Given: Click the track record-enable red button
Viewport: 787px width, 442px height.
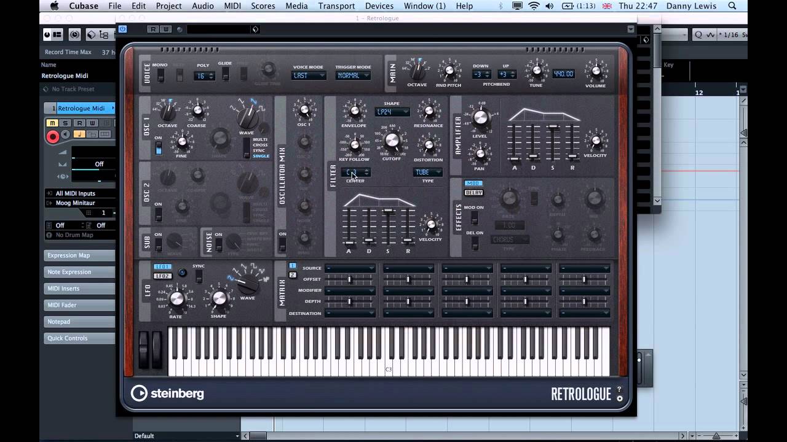Looking at the screenshot, I should (53, 137).
